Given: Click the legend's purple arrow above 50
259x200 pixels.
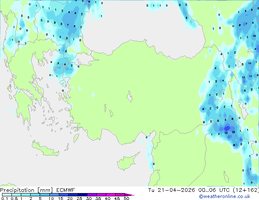Looking at the screenshot, I should pos(129,195).
